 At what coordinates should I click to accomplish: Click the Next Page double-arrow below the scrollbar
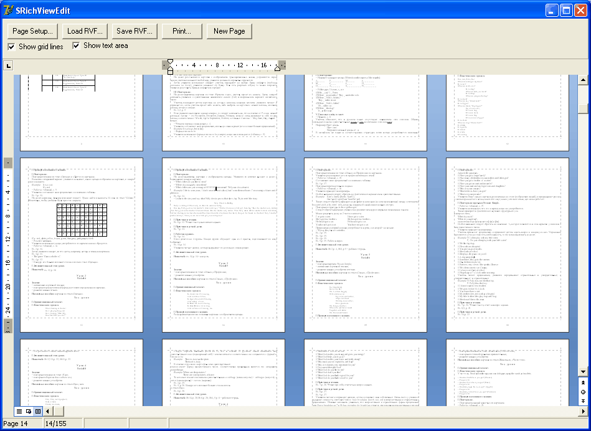click(583, 400)
